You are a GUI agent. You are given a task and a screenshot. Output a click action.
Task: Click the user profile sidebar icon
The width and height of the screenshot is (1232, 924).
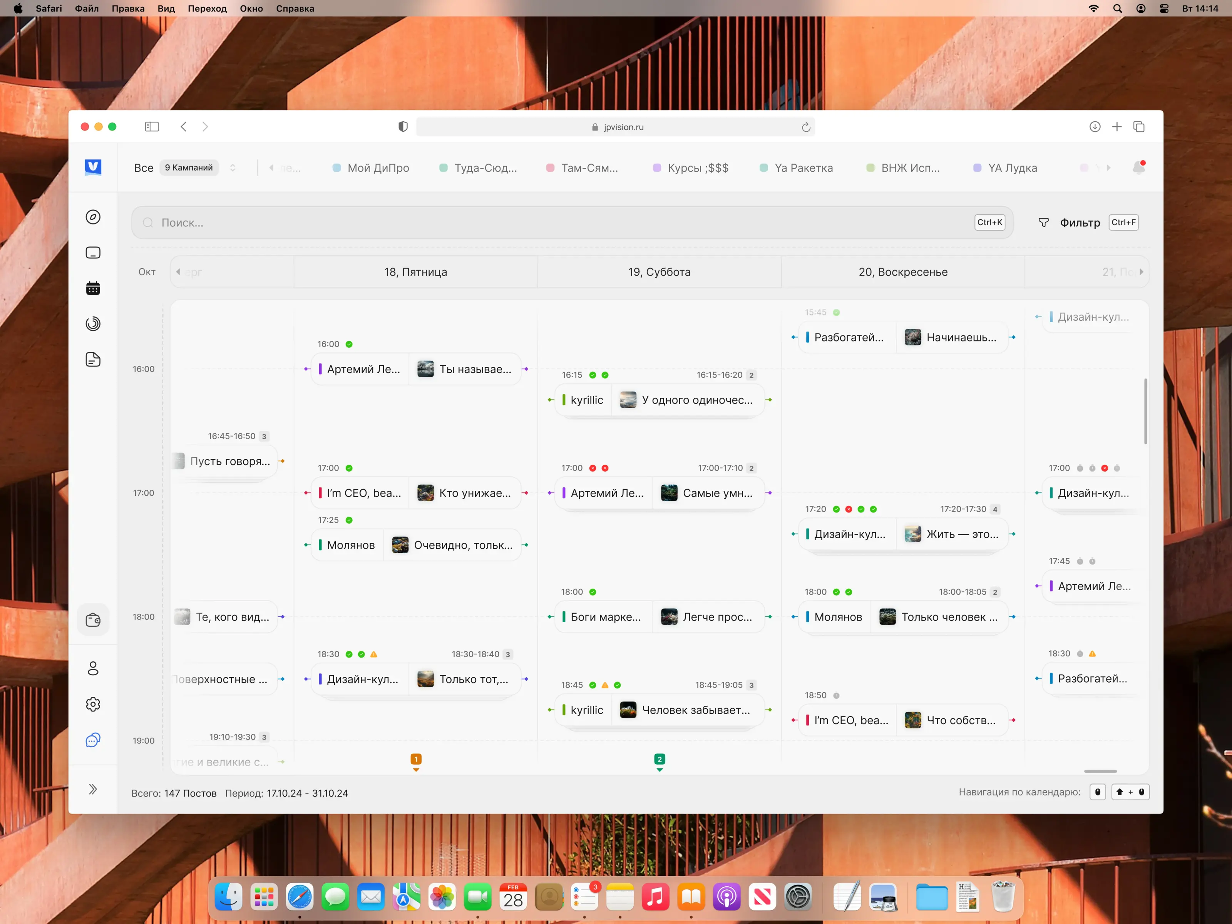click(93, 668)
